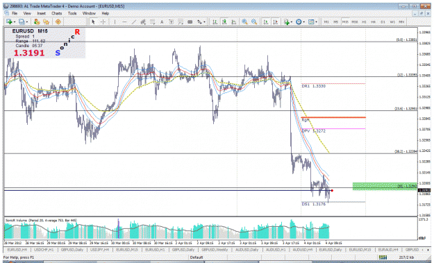Select the Vertical Line tool

click(x=115, y=22)
